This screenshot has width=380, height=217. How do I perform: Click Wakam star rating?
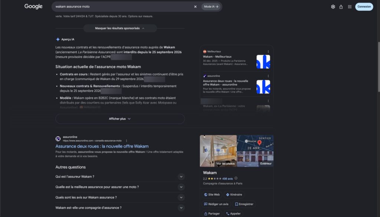[x=214, y=179]
